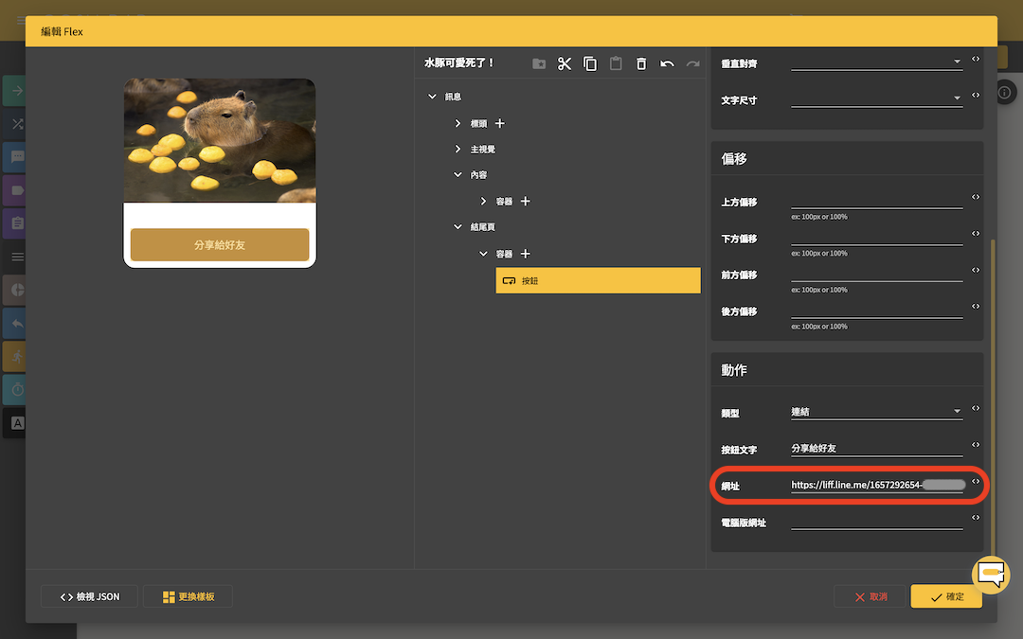
Task: Click the 更換樣板 button
Action: point(188,596)
